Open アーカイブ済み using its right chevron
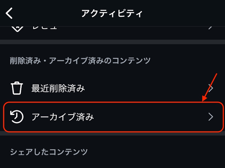Image resolution: width=225 pixels, height=168 pixels. coord(211,117)
